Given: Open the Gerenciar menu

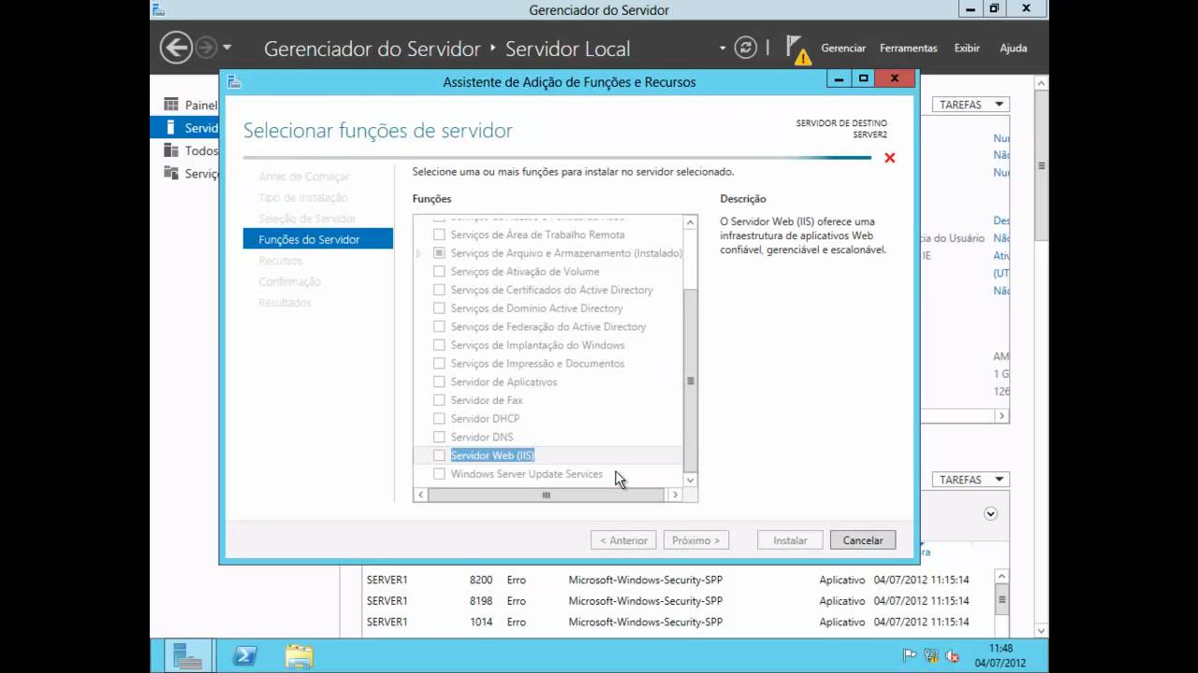Looking at the screenshot, I should [x=843, y=48].
